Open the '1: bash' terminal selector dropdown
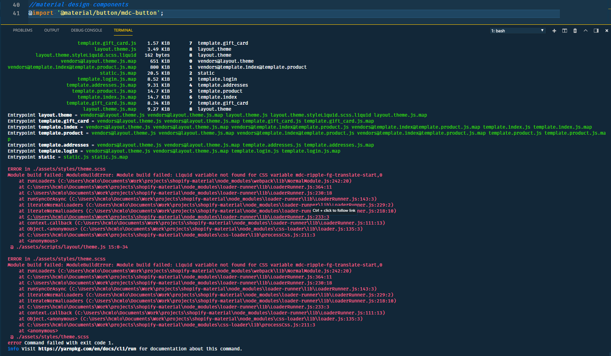This screenshot has width=611, height=356. click(518, 31)
